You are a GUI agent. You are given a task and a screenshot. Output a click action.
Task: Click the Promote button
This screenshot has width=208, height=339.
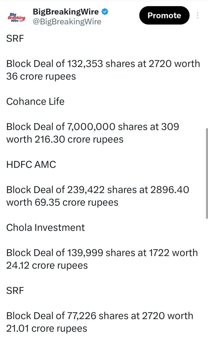click(164, 15)
